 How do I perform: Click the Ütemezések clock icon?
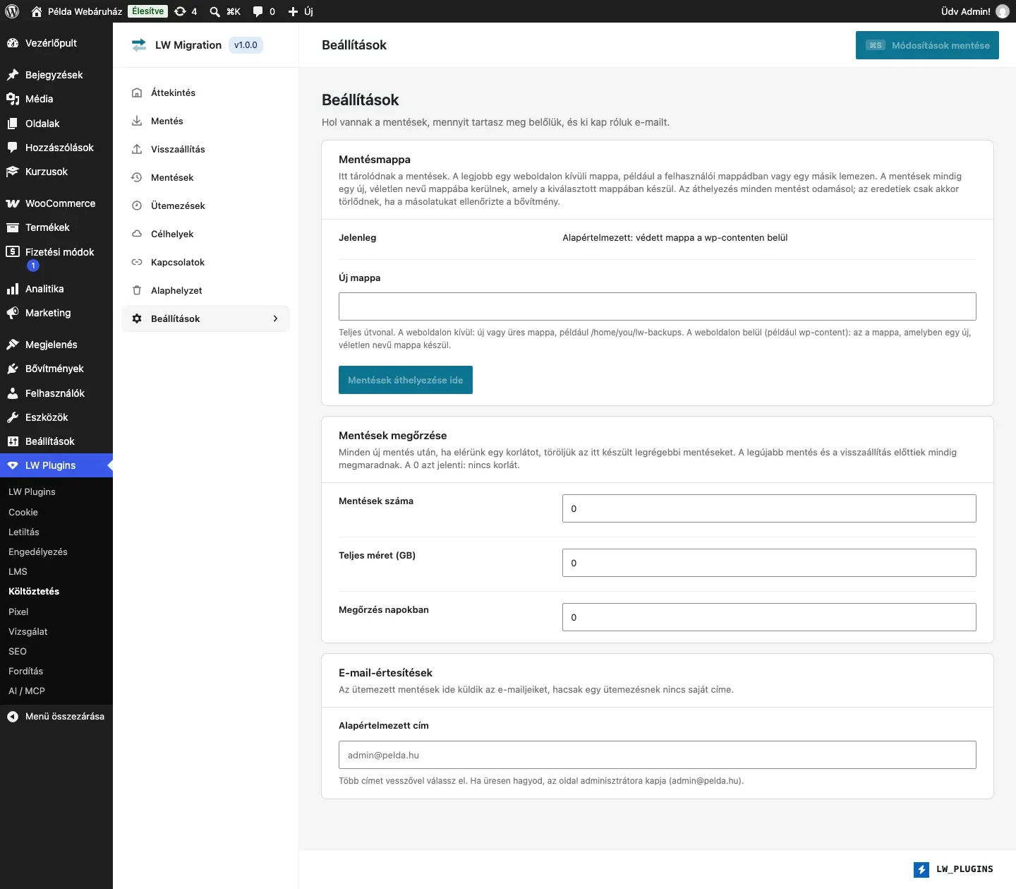137,205
